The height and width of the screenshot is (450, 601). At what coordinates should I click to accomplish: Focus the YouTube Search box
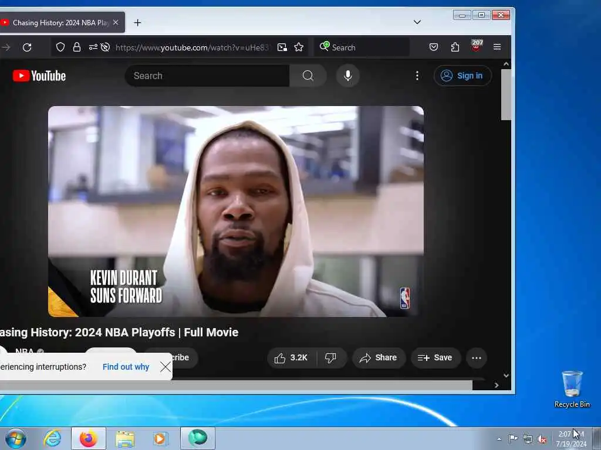[x=207, y=76]
